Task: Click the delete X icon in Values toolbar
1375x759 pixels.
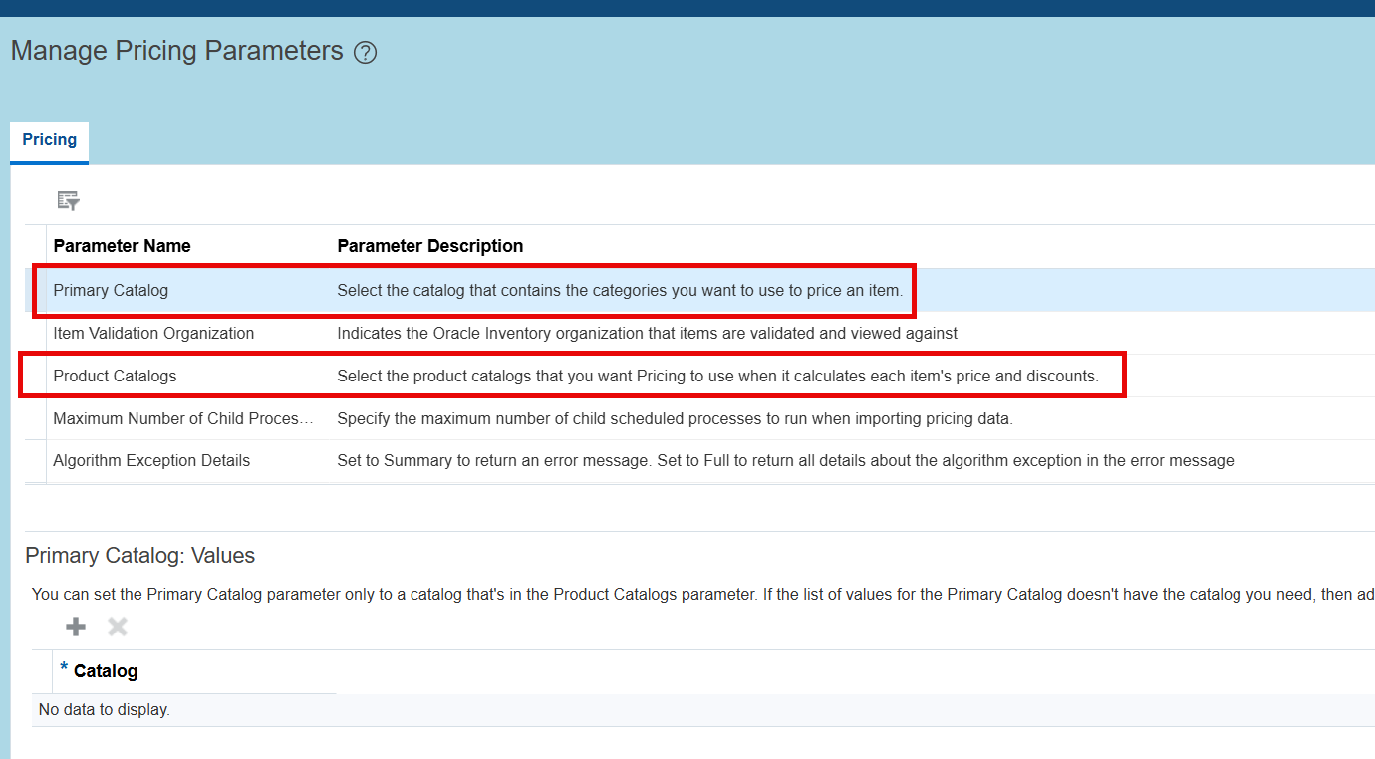Action: (x=118, y=627)
